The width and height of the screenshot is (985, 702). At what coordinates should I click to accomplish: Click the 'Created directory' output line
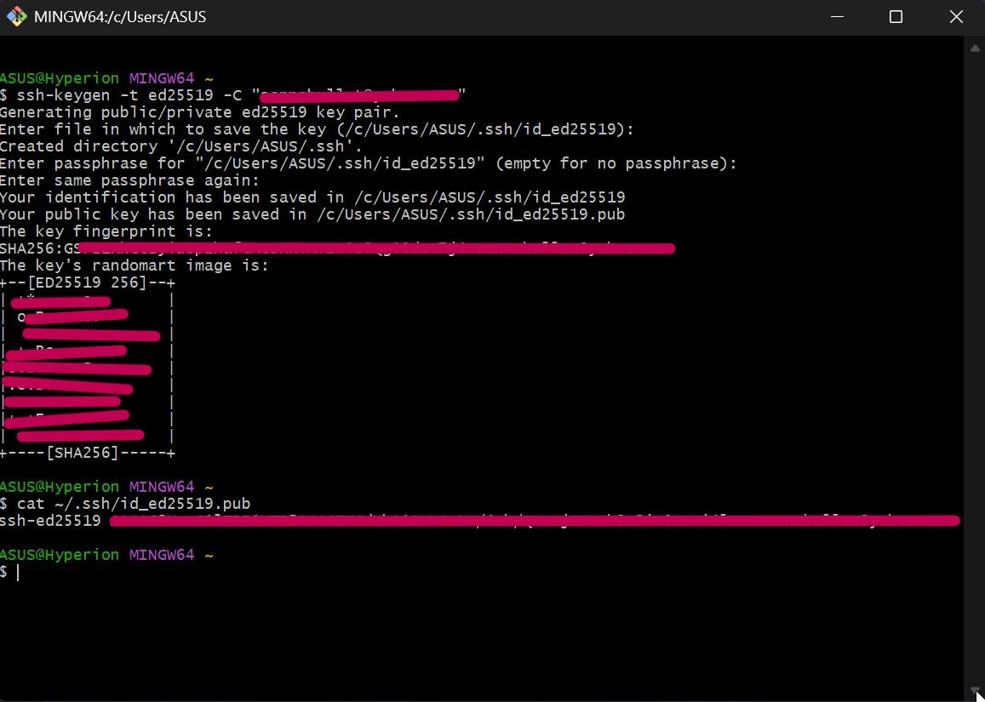[181, 146]
